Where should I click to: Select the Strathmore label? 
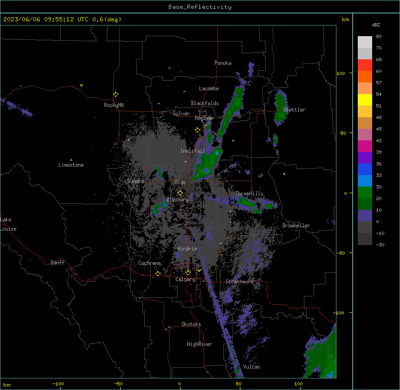[239, 282]
